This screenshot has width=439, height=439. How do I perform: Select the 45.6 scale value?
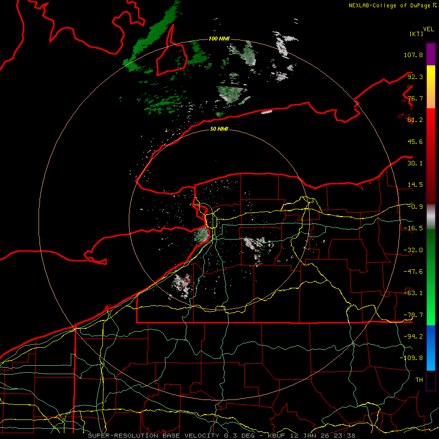[x=415, y=141]
